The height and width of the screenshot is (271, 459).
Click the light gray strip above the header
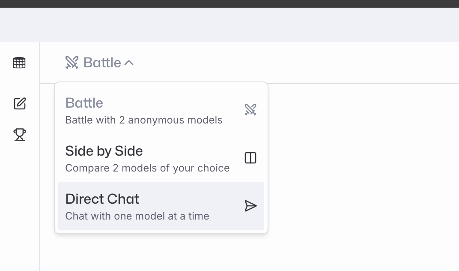[x=229, y=25]
